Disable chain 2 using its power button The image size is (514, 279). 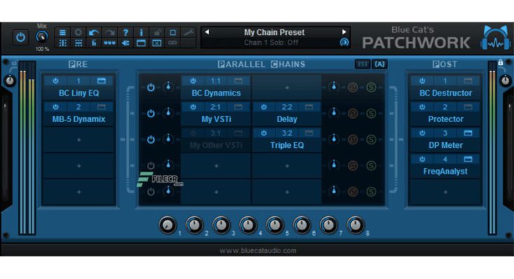pos(150,113)
